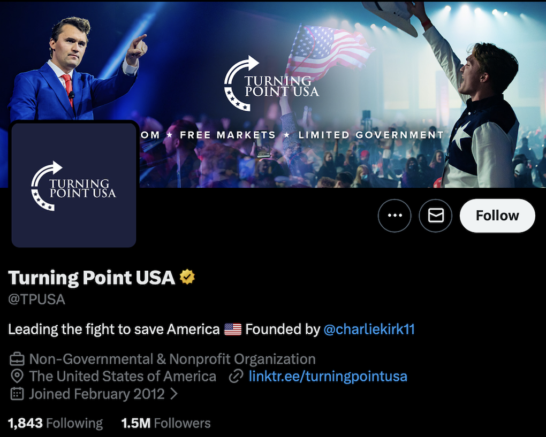Click The United States of America location
Screen dimensions: 546x437
tap(122, 376)
